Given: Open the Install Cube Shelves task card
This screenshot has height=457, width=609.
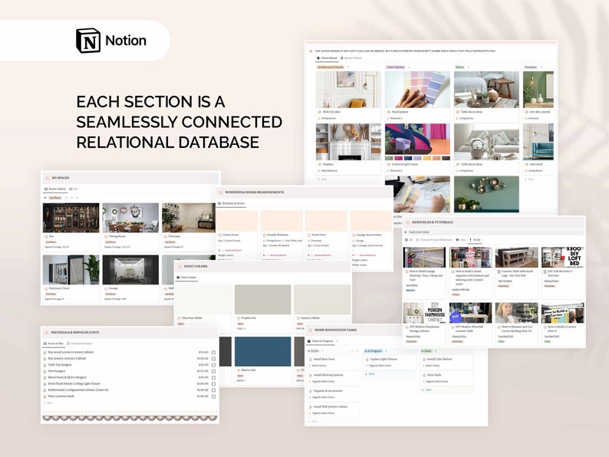Looking at the screenshot, I should 447,362.
